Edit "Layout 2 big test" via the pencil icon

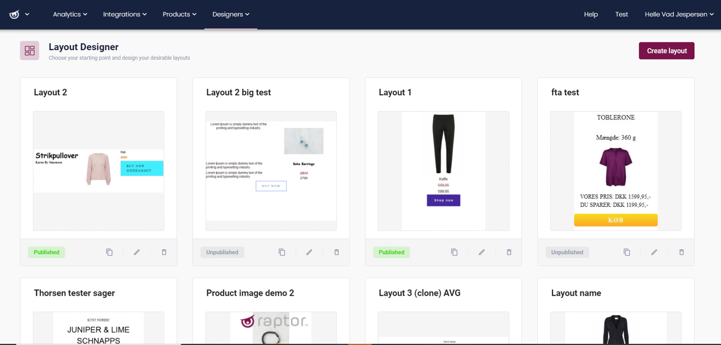click(309, 252)
